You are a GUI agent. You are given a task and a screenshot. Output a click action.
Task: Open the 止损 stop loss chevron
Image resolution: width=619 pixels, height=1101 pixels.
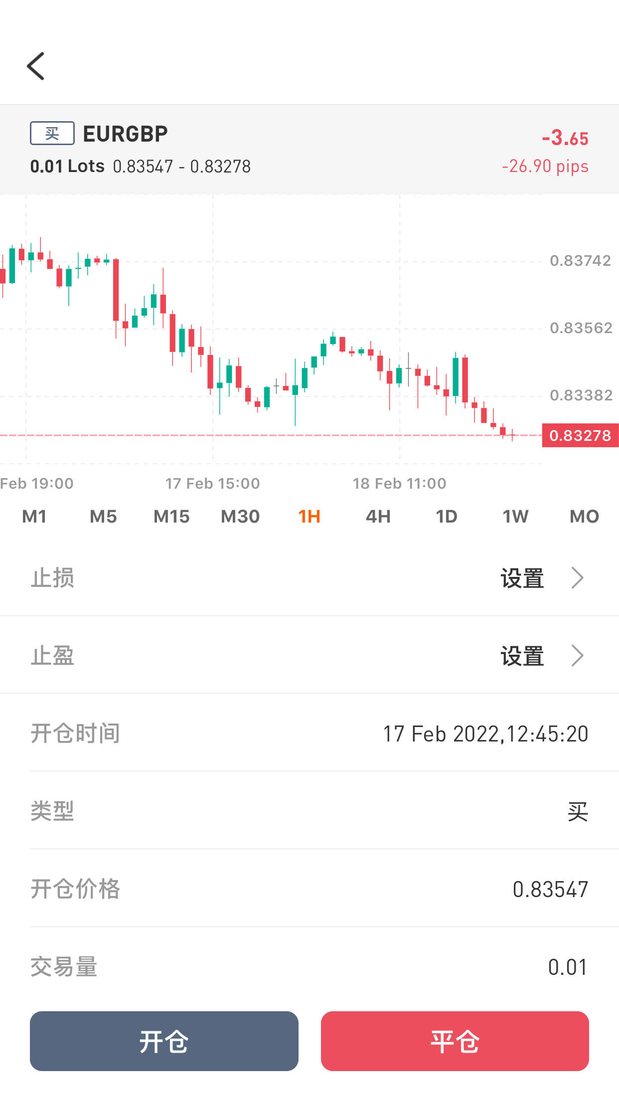coord(577,578)
